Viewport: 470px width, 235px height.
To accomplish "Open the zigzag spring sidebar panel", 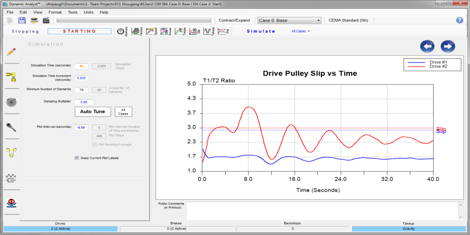I will [x=11, y=178].
